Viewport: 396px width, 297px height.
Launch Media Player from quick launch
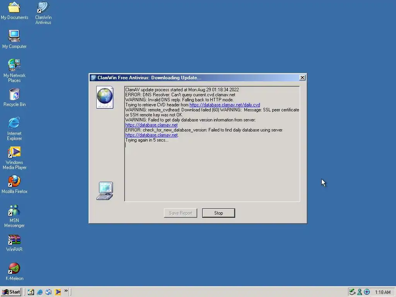[x=58, y=292]
